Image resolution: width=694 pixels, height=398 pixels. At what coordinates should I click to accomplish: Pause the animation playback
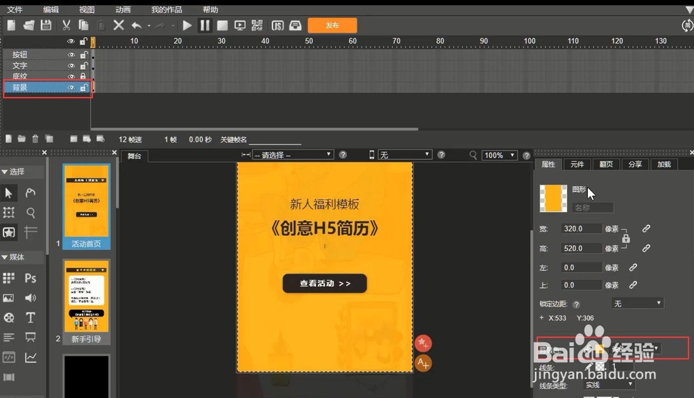coord(205,25)
